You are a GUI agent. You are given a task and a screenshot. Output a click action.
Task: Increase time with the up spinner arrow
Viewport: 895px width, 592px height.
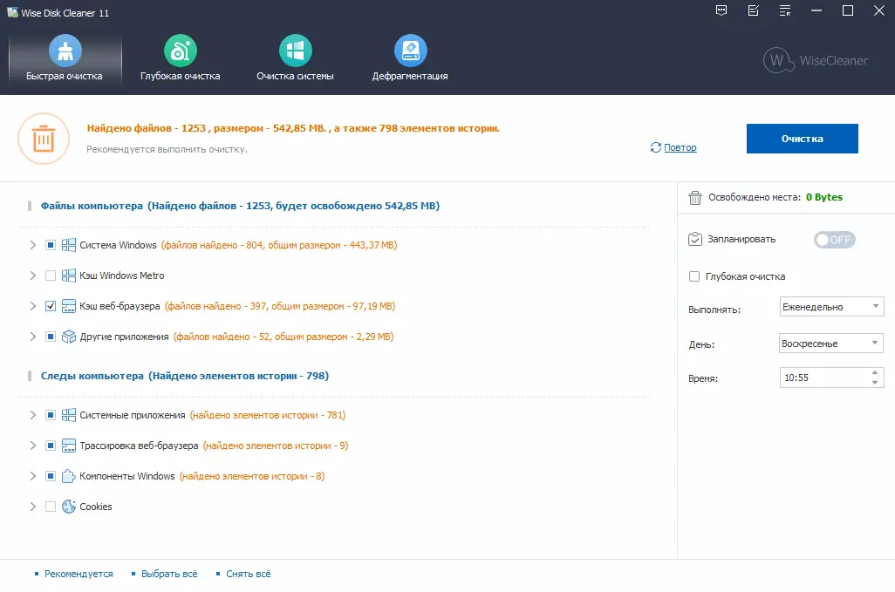click(x=875, y=372)
